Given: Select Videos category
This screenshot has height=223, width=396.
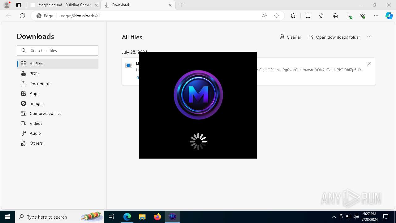Looking at the screenshot, I should [58, 123].
